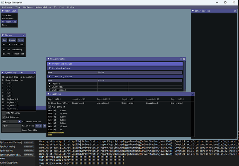Click the Joystick[0] column header
The width and height of the screenshot is (239, 166).
point(54,99)
